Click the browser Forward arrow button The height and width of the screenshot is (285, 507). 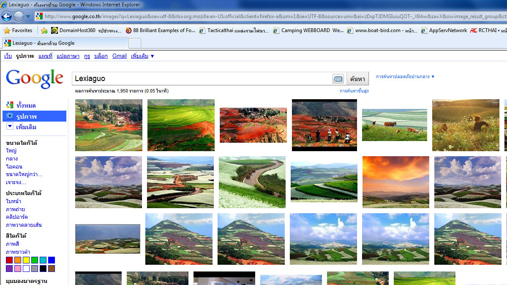pyautogui.click(x=19, y=16)
